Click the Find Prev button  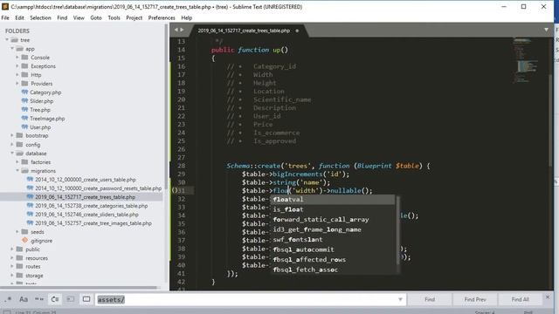475,300
